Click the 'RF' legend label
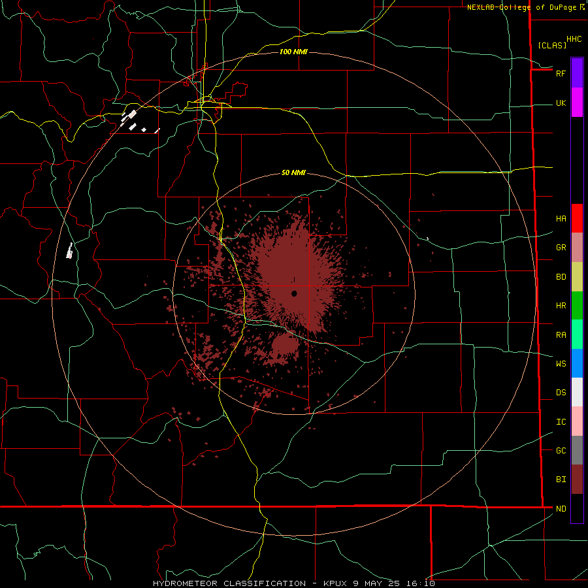This screenshot has width=588, height=588. [x=561, y=73]
